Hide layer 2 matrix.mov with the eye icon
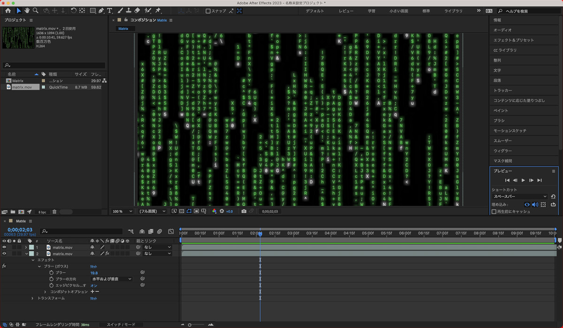563x328 pixels. (4, 254)
